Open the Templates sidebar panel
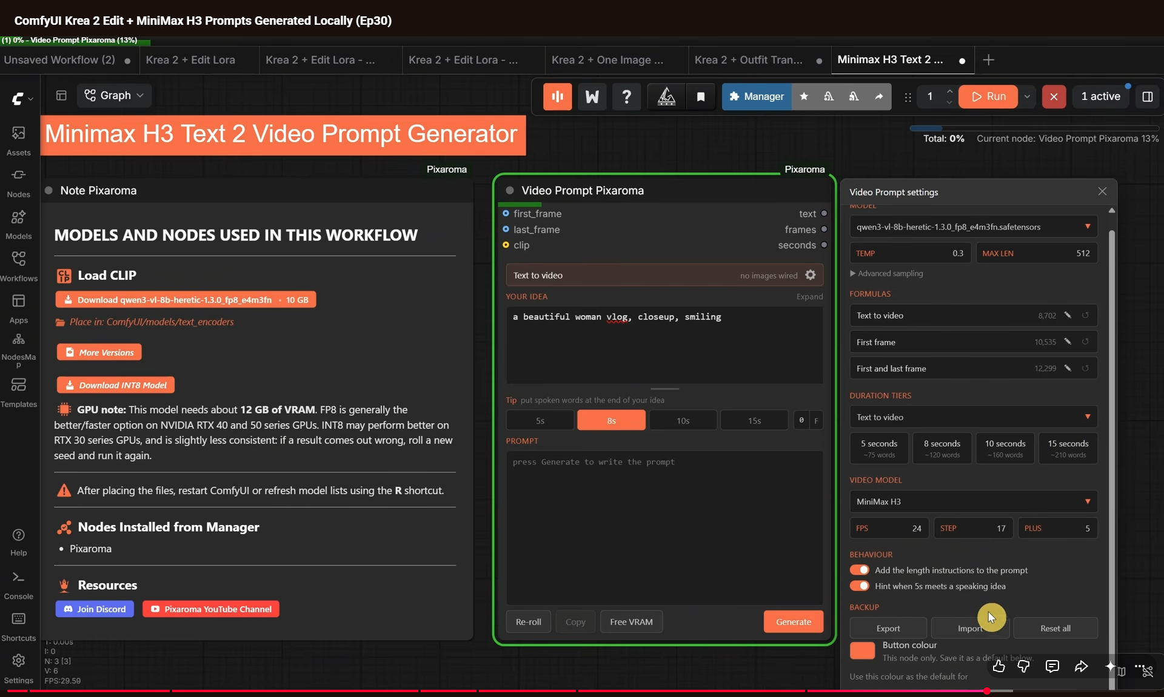Viewport: 1164px width, 697px height. [x=19, y=392]
